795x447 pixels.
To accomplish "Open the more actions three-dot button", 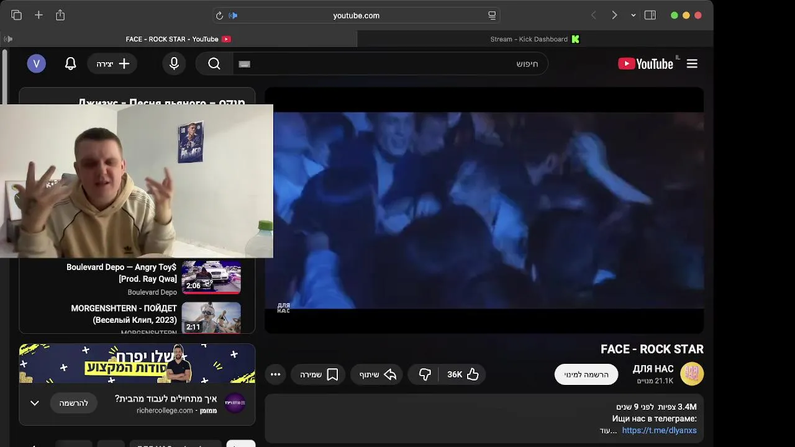I will 275,374.
